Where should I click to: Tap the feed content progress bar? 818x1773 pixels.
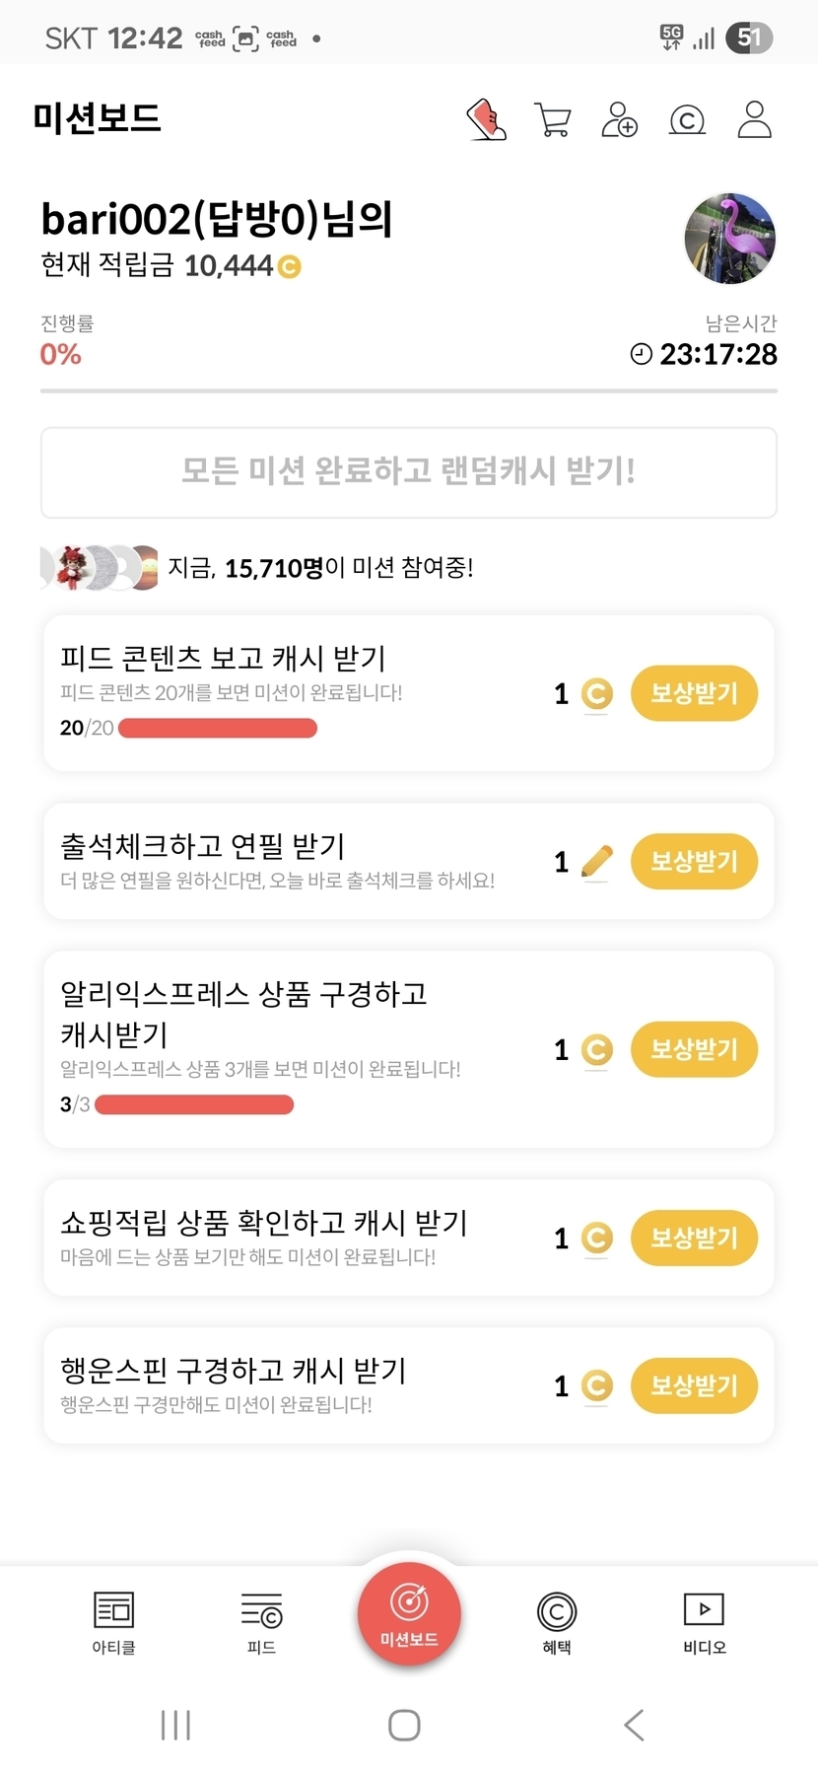[x=218, y=729]
